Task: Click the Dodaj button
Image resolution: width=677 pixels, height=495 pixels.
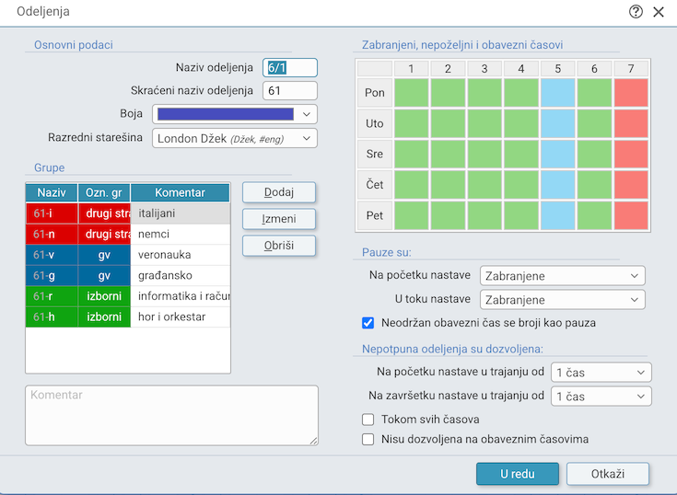Action: click(279, 192)
